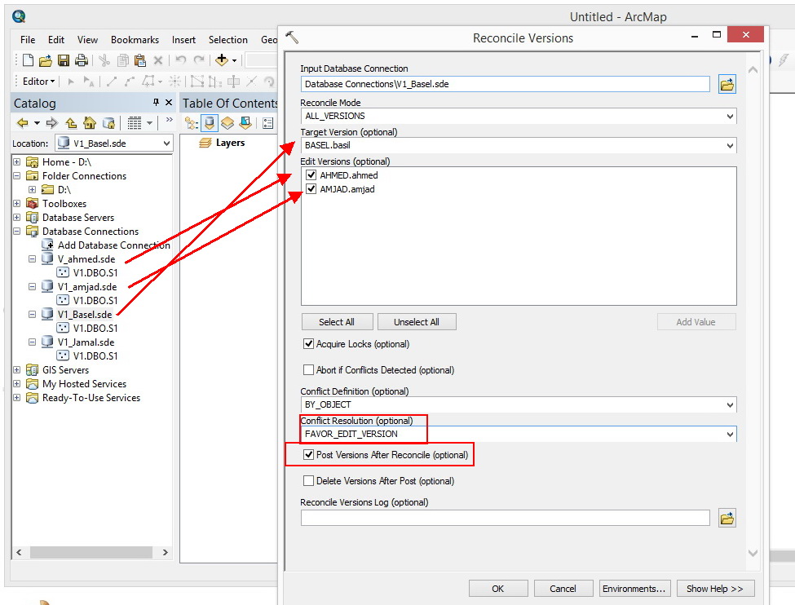
Task: Click the Paste clipboard icon
Action: coord(140,60)
